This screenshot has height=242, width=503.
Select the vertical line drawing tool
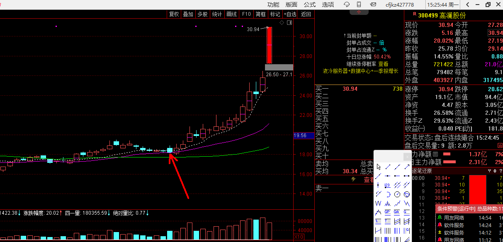tap(379, 185)
